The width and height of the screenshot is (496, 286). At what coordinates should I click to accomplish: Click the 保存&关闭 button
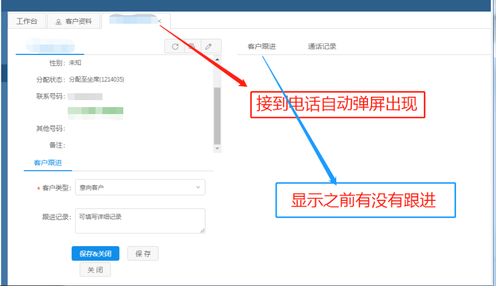point(95,254)
